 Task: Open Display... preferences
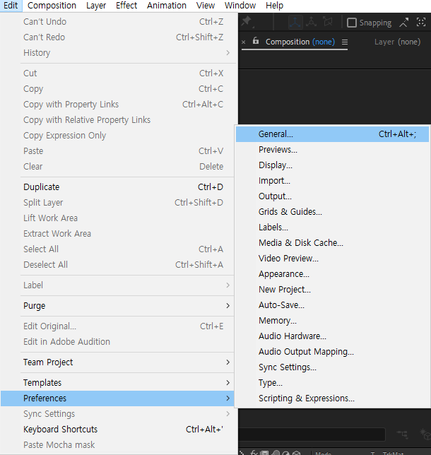pos(332,165)
